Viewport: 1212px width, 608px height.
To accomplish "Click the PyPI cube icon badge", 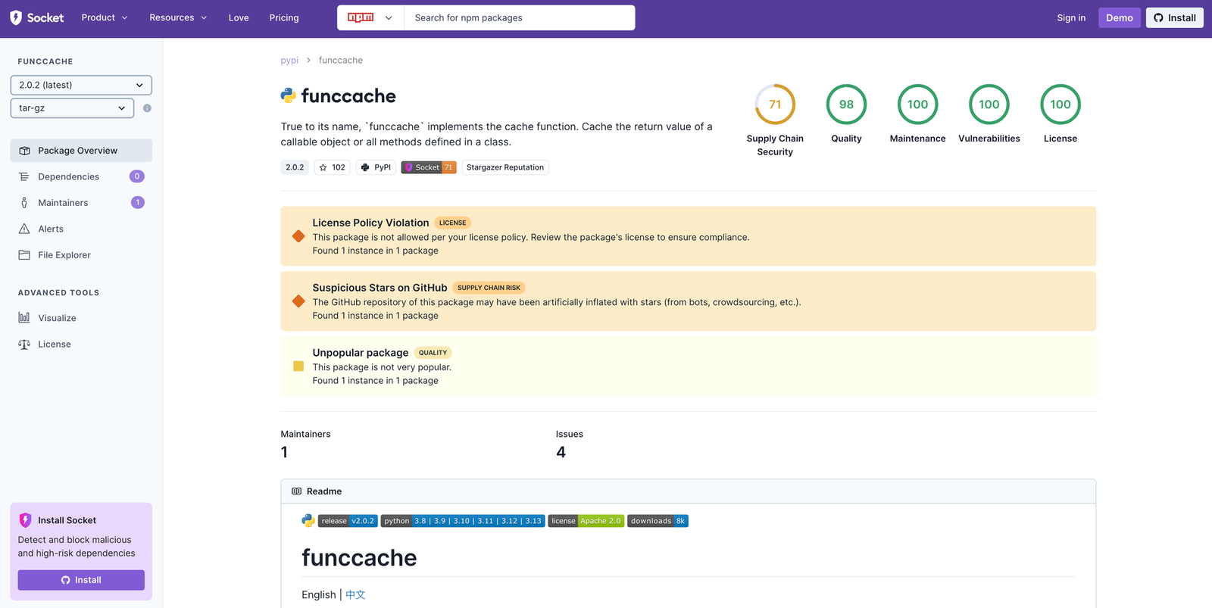I will [365, 167].
